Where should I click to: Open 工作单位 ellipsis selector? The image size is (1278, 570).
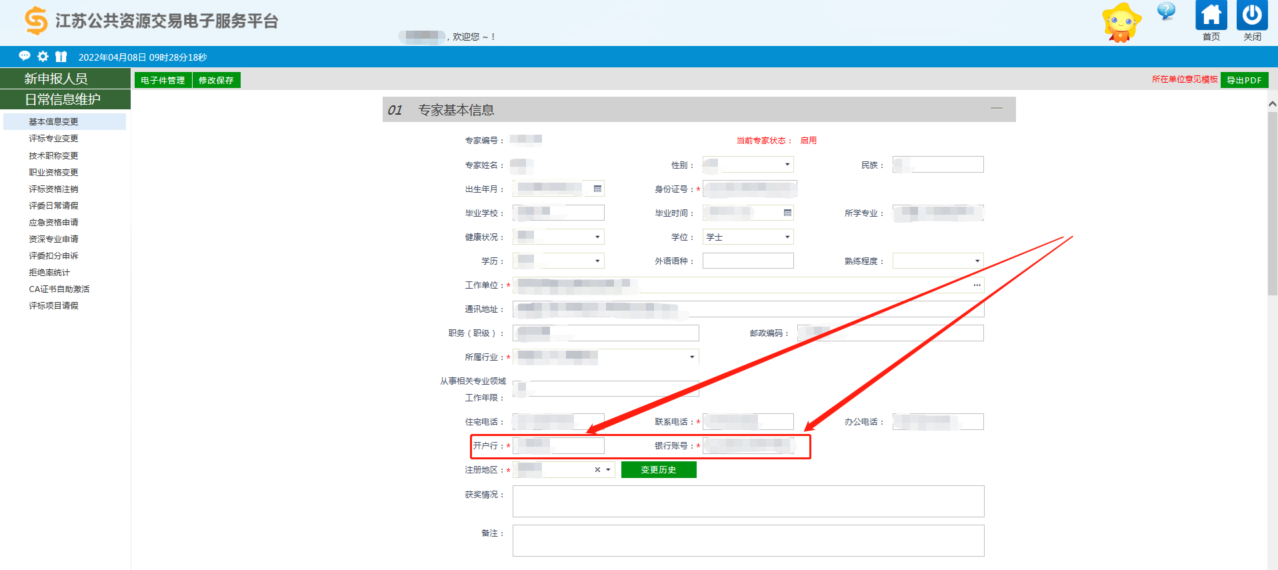click(x=977, y=285)
